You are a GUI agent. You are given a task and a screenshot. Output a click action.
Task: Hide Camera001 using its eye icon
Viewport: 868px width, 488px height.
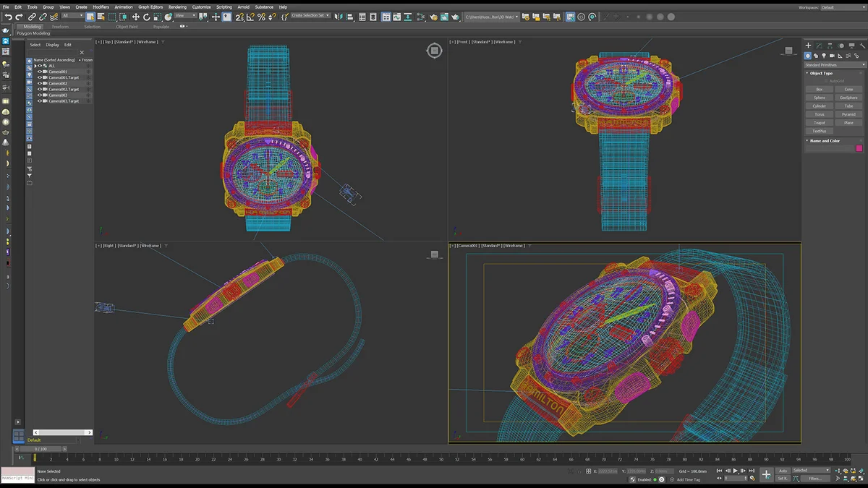click(40, 72)
